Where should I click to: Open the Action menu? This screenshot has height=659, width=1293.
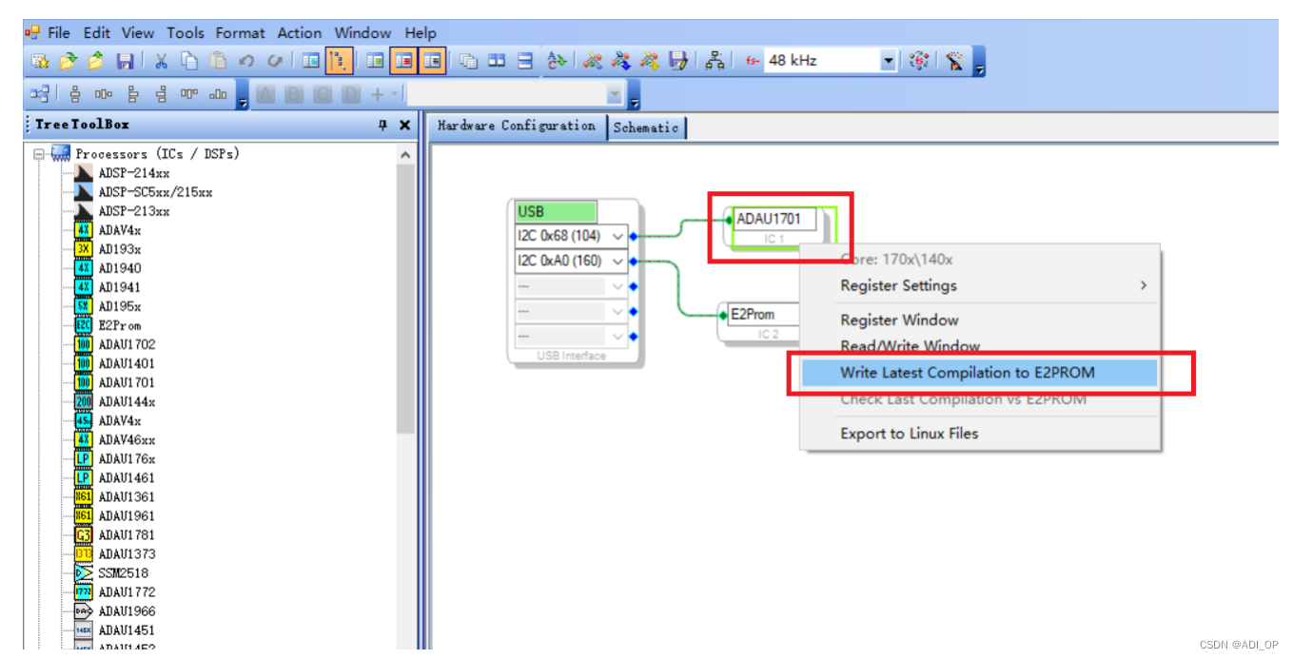click(300, 32)
